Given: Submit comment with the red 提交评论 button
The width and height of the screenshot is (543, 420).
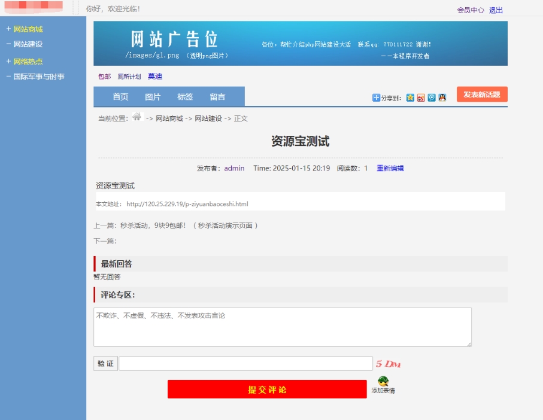Looking at the screenshot, I should tap(267, 389).
